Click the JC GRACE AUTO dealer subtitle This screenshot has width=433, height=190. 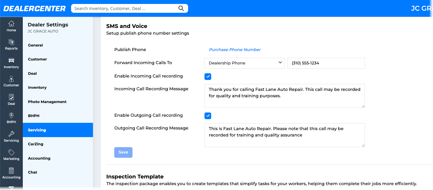43,31
